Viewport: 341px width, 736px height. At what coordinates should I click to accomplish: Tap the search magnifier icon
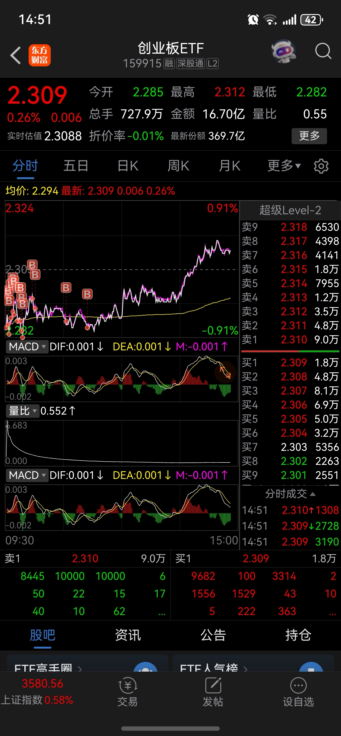coord(323,51)
